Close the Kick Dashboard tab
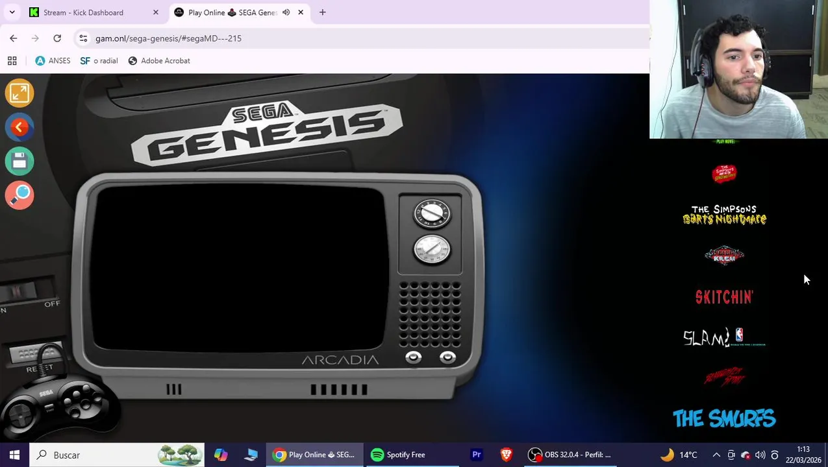 coord(155,12)
